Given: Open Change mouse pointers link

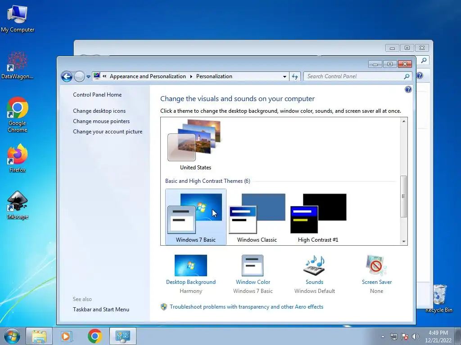Looking at the screenshot, I should [x=101, y=121].
